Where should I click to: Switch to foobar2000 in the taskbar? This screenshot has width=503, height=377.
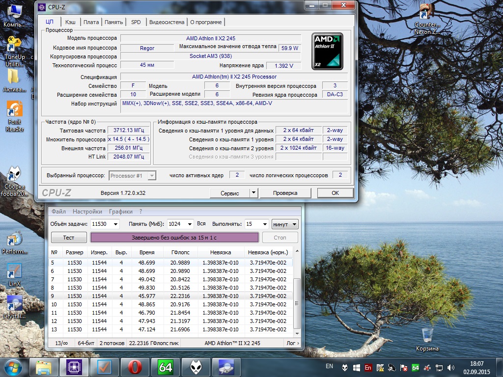tap(196, 367)
